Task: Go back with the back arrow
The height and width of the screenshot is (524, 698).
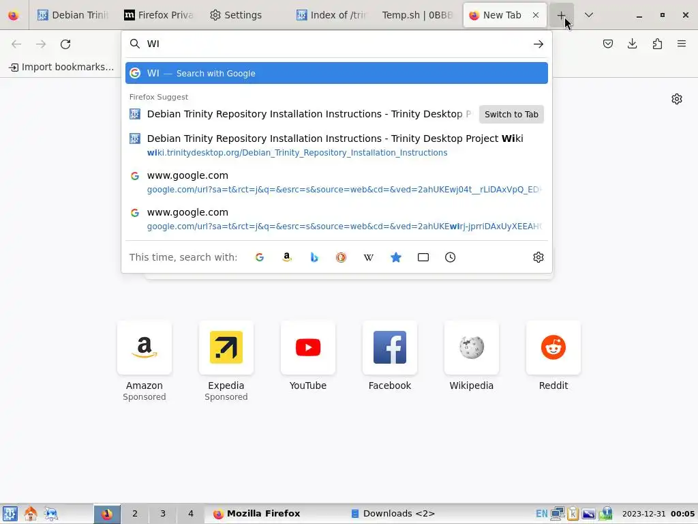Action: (16, 44)
